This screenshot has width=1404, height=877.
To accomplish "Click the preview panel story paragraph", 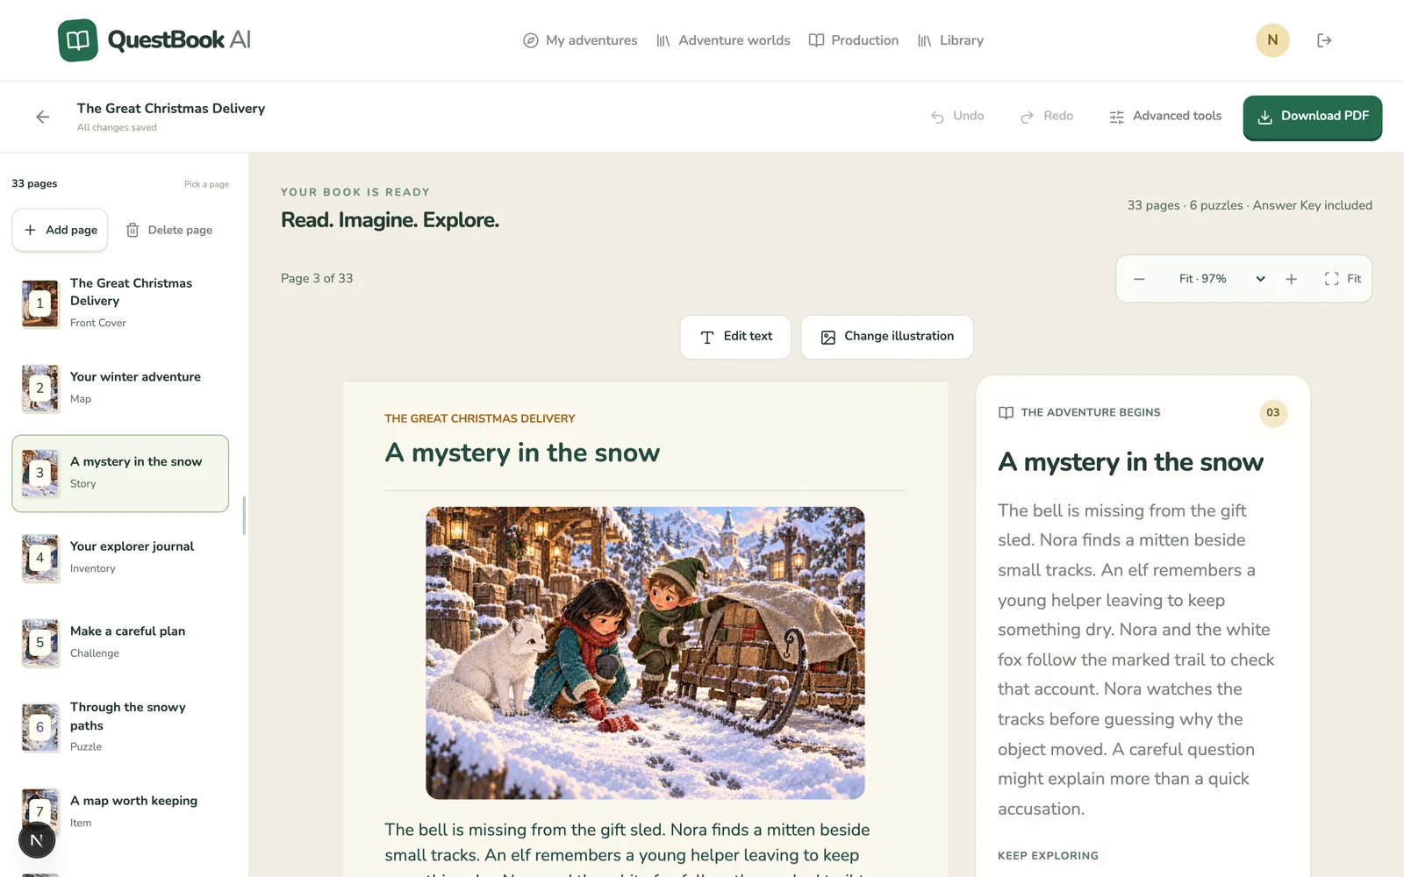I will [x=1136, y=660].
